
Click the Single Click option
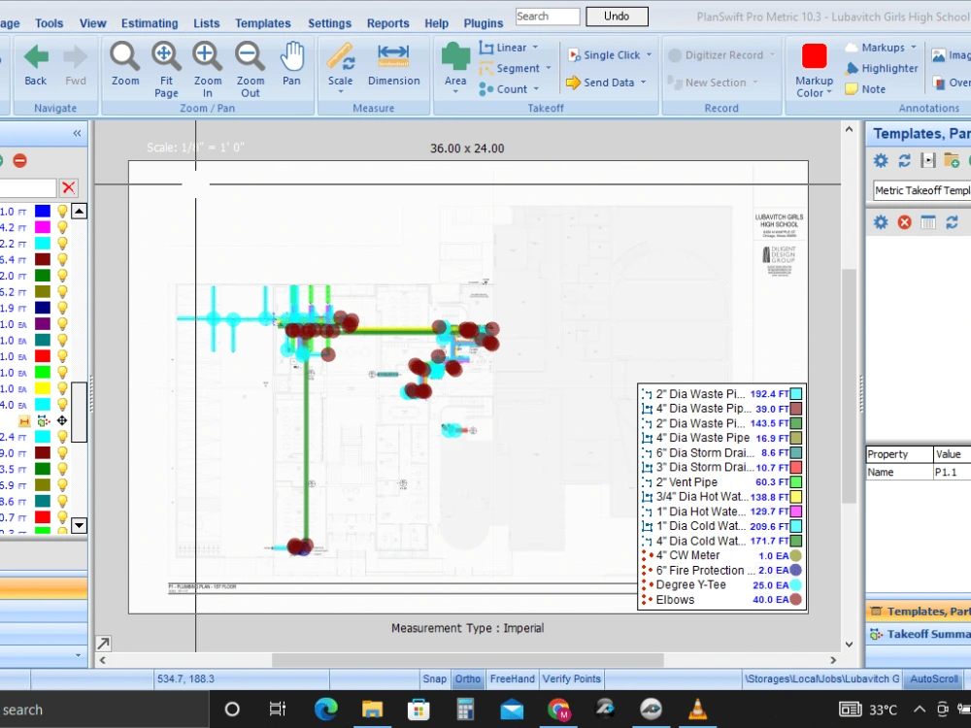604,55
